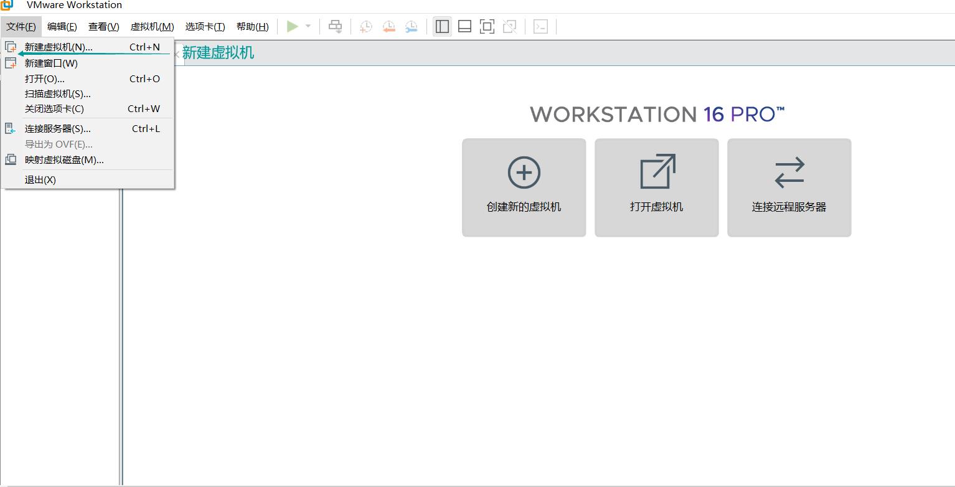Close the home tab with X
The height and width of the screenshot is (487, 955).
point(177,54)
